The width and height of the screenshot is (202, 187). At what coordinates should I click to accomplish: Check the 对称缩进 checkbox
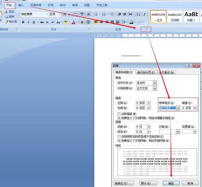coord(119,114)
